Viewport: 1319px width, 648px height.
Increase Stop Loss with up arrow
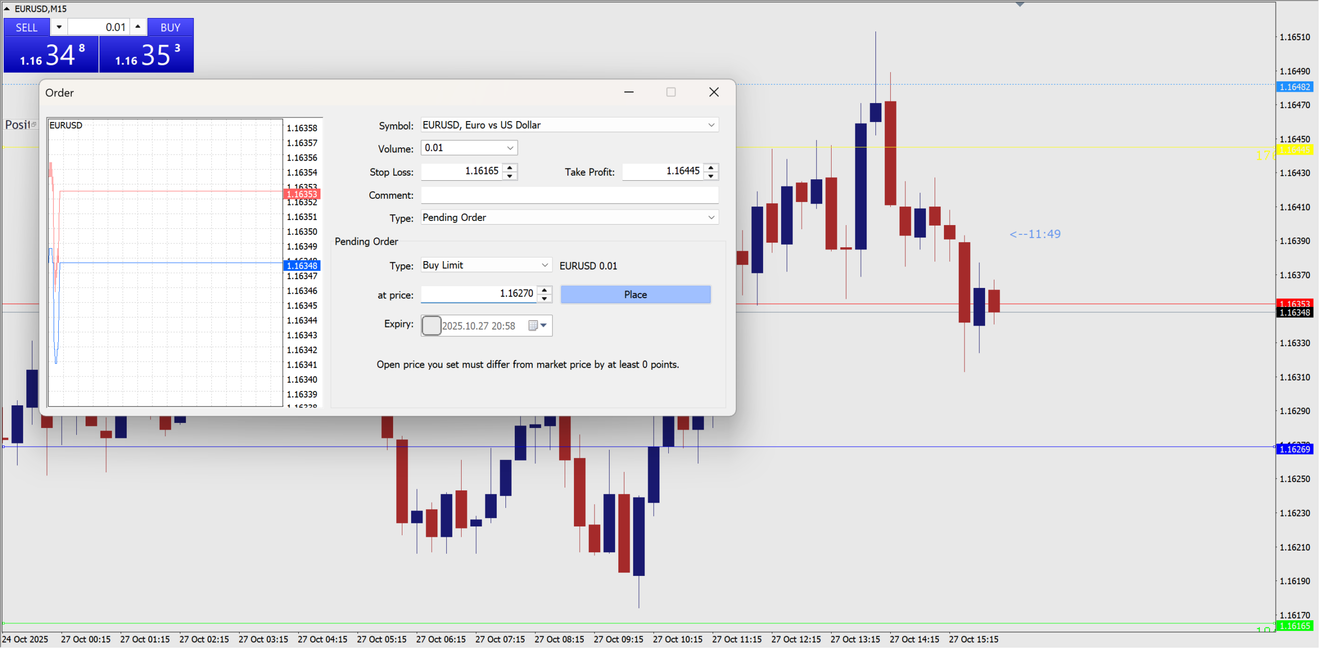(x=510, y=167)
